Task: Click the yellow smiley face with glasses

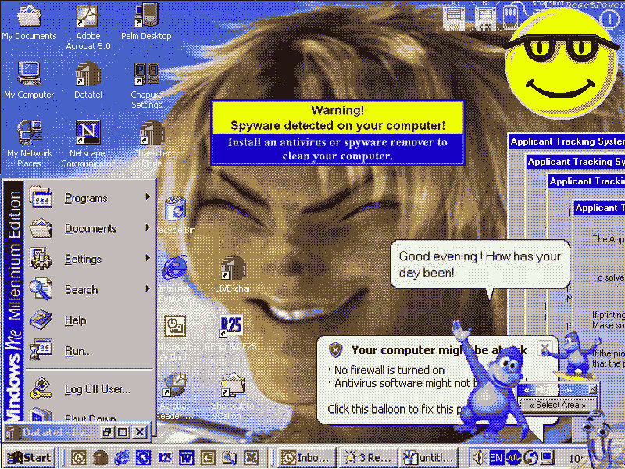Action: [x=562, y=64]
